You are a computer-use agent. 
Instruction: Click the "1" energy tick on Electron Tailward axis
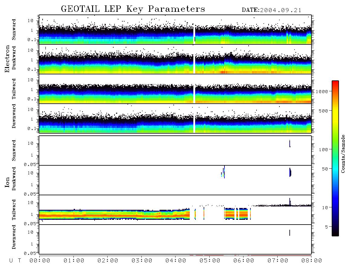pyautogui.click(x=32, y=89)
